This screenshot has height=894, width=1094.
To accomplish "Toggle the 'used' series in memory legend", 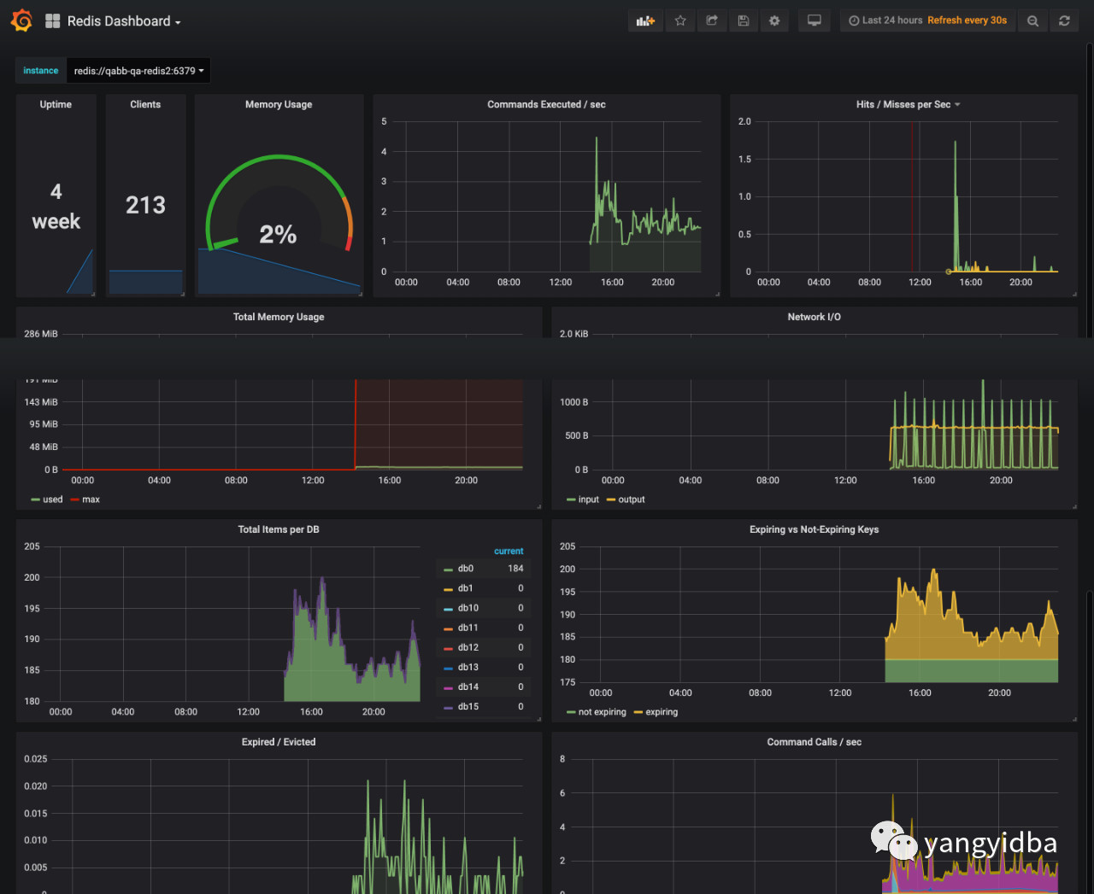I will 52,500.
